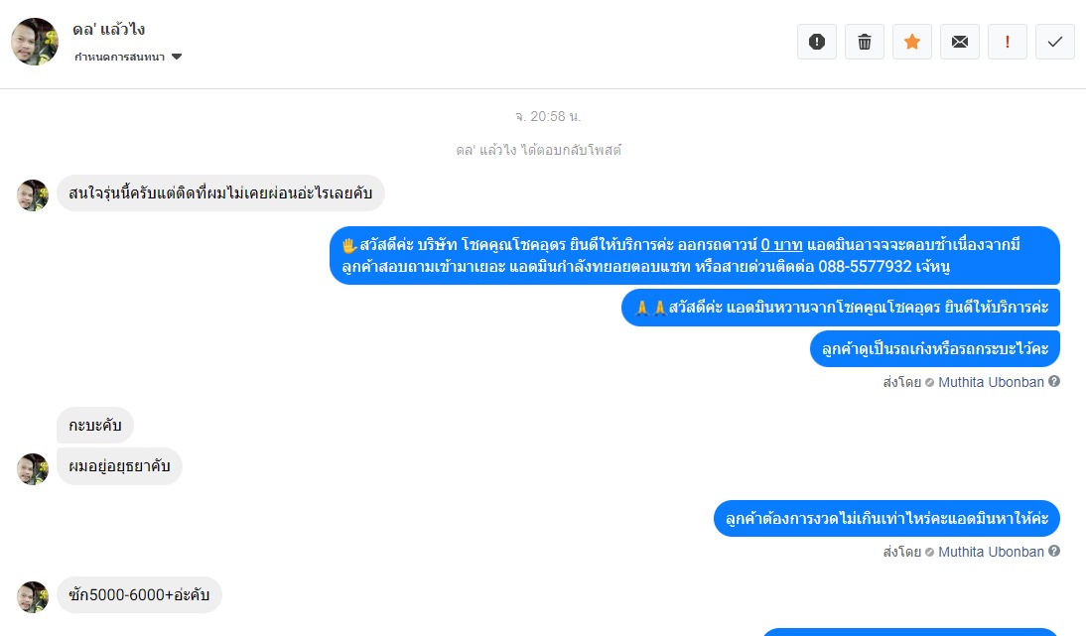This screenshot has height=636, width=1086.
Task: Click avatar next to ซัก5000-6000 message
Action: click(33, 597)
